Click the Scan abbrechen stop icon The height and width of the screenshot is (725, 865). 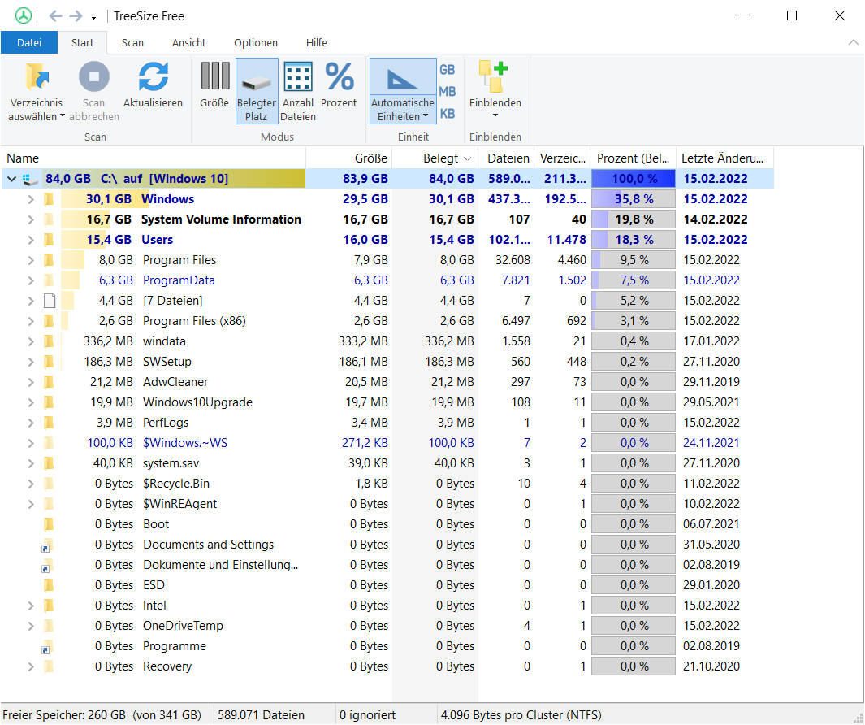click(93, 76)
